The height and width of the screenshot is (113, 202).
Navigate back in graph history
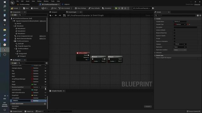coord(56,15)
